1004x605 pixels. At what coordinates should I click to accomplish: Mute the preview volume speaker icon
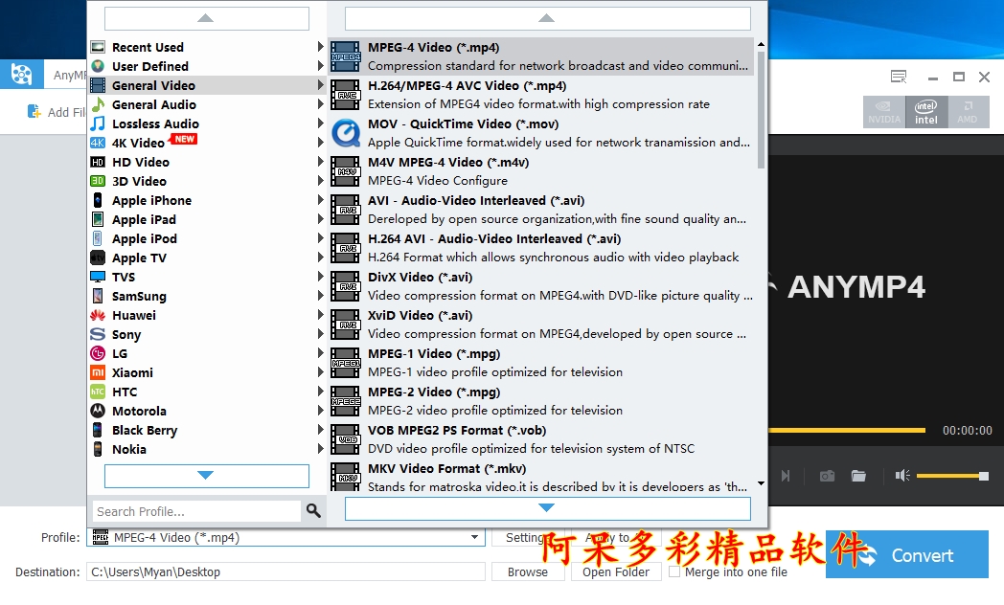(x=902, y=475)
